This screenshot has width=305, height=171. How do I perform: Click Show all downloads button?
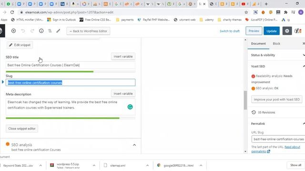coord(295,165)
